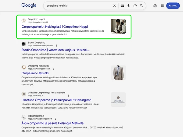Clear the search query with the X icon
Screen dimensions: 183x137
(x=114, y=6)
